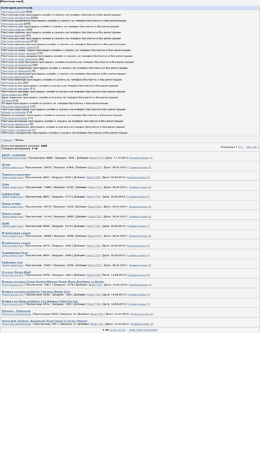The width and height of the screenshot is (260, 464).
Task: Open the "Рингтоны из игр" category in the categories list
Action: pos(12,83)
